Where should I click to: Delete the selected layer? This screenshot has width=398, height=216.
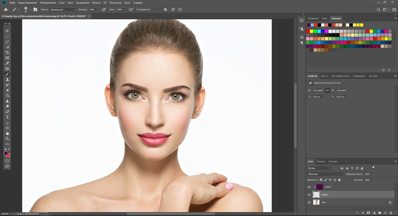[x=391, y=213]
